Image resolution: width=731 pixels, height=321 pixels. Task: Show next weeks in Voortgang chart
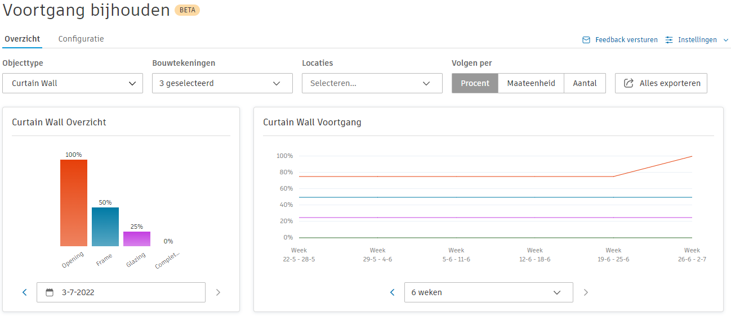(x=586, y=292)
